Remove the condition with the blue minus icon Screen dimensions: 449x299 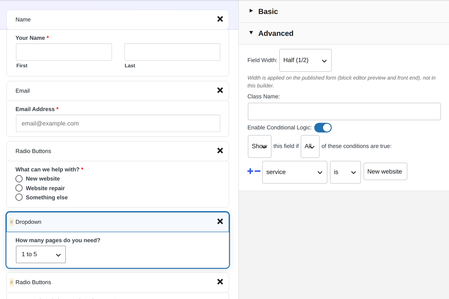(x=258, y=171)
